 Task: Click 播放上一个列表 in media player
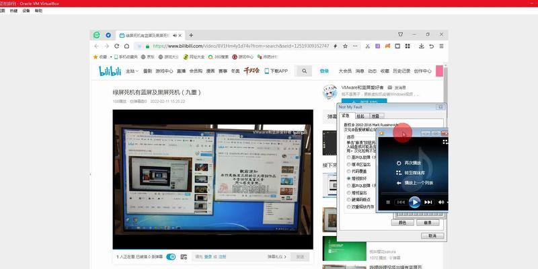414,183
